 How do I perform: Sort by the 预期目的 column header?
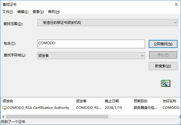click(x=146, y=101)
